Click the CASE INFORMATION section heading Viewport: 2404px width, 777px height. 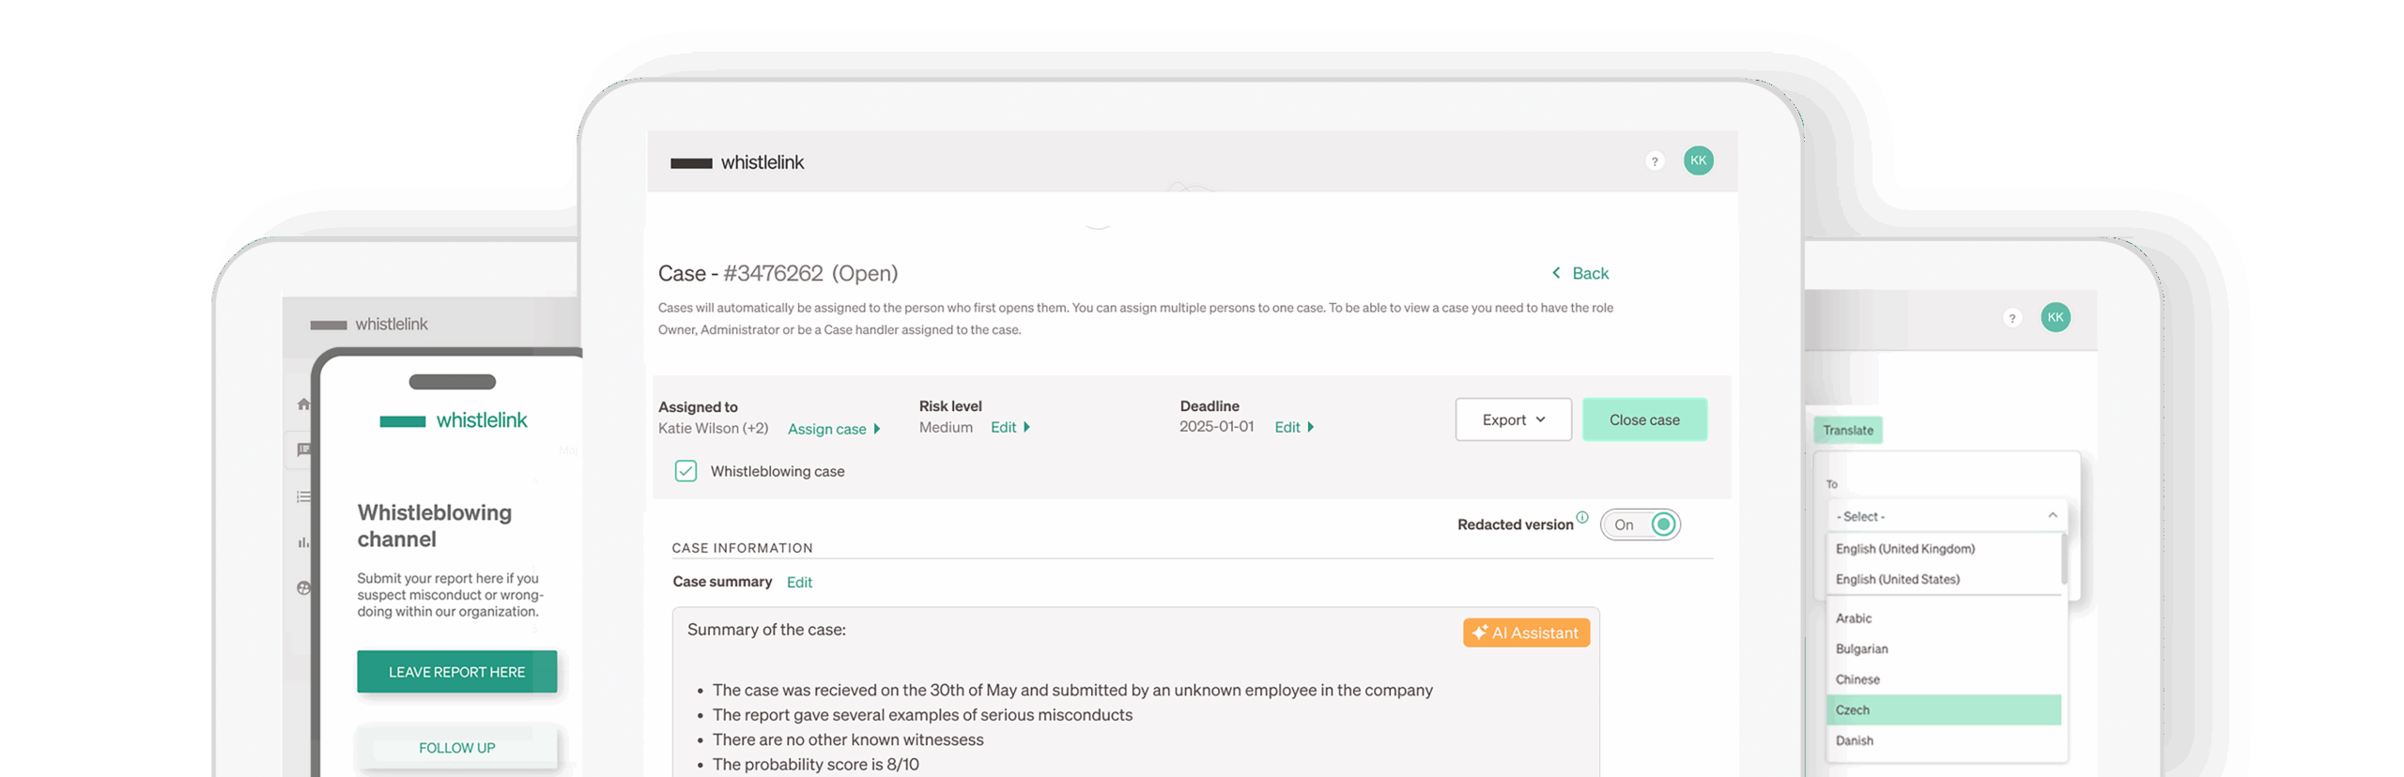point(741,548)
